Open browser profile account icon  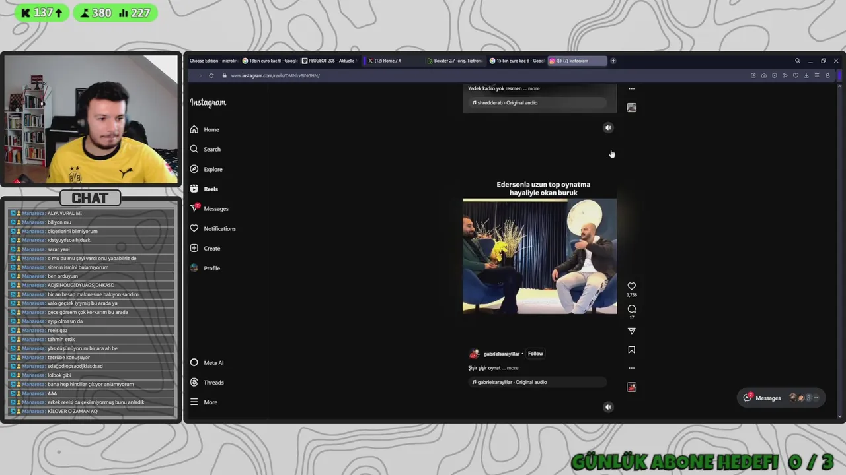[827, 75]
